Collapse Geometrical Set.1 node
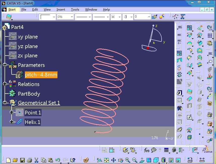This screenshot has height=164, width=216. tap(5, 103)
